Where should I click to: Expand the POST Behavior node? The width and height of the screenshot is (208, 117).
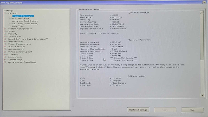5,47
